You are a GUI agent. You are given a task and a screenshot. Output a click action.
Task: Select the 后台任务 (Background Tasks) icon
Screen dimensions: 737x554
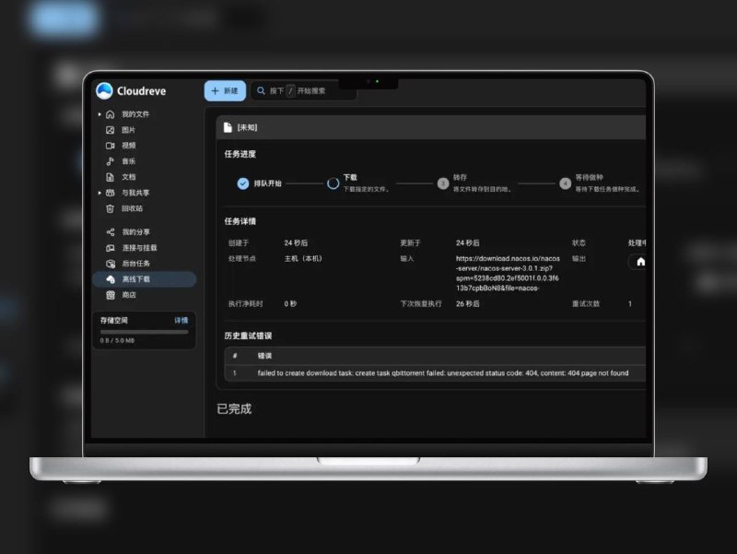[x=111, y=264]
